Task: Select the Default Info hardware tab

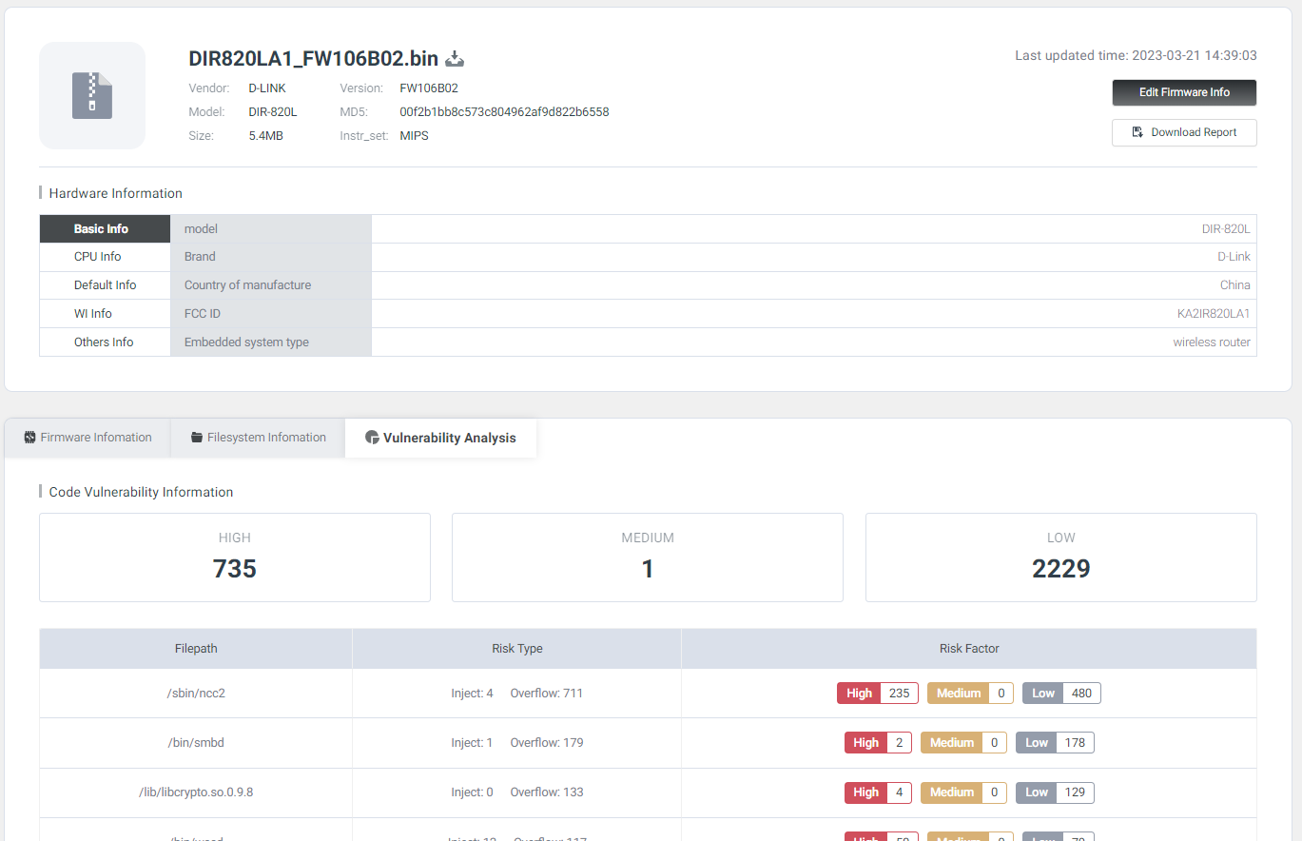Action: [x=105, y=285]
